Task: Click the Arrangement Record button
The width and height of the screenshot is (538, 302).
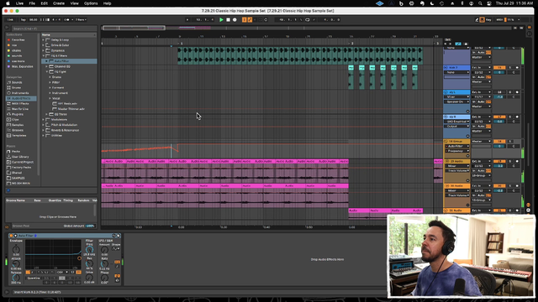Action: pos(235,20)
